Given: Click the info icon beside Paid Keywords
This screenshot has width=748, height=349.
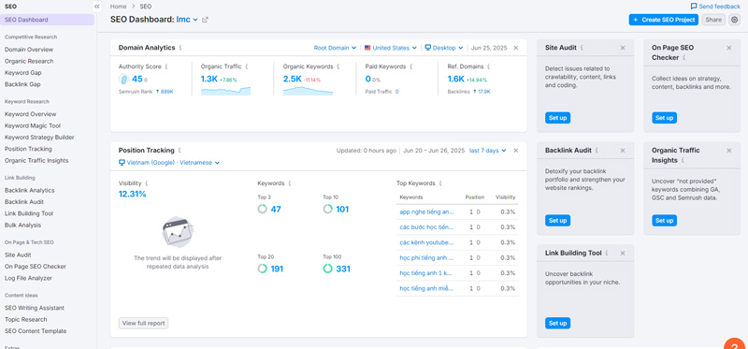Looking at the screenshot, I should pyautogui.click(x=411, y=66).
